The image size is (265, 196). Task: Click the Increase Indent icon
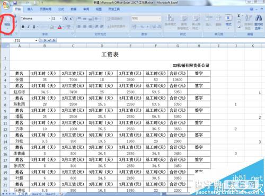[102, 26]
